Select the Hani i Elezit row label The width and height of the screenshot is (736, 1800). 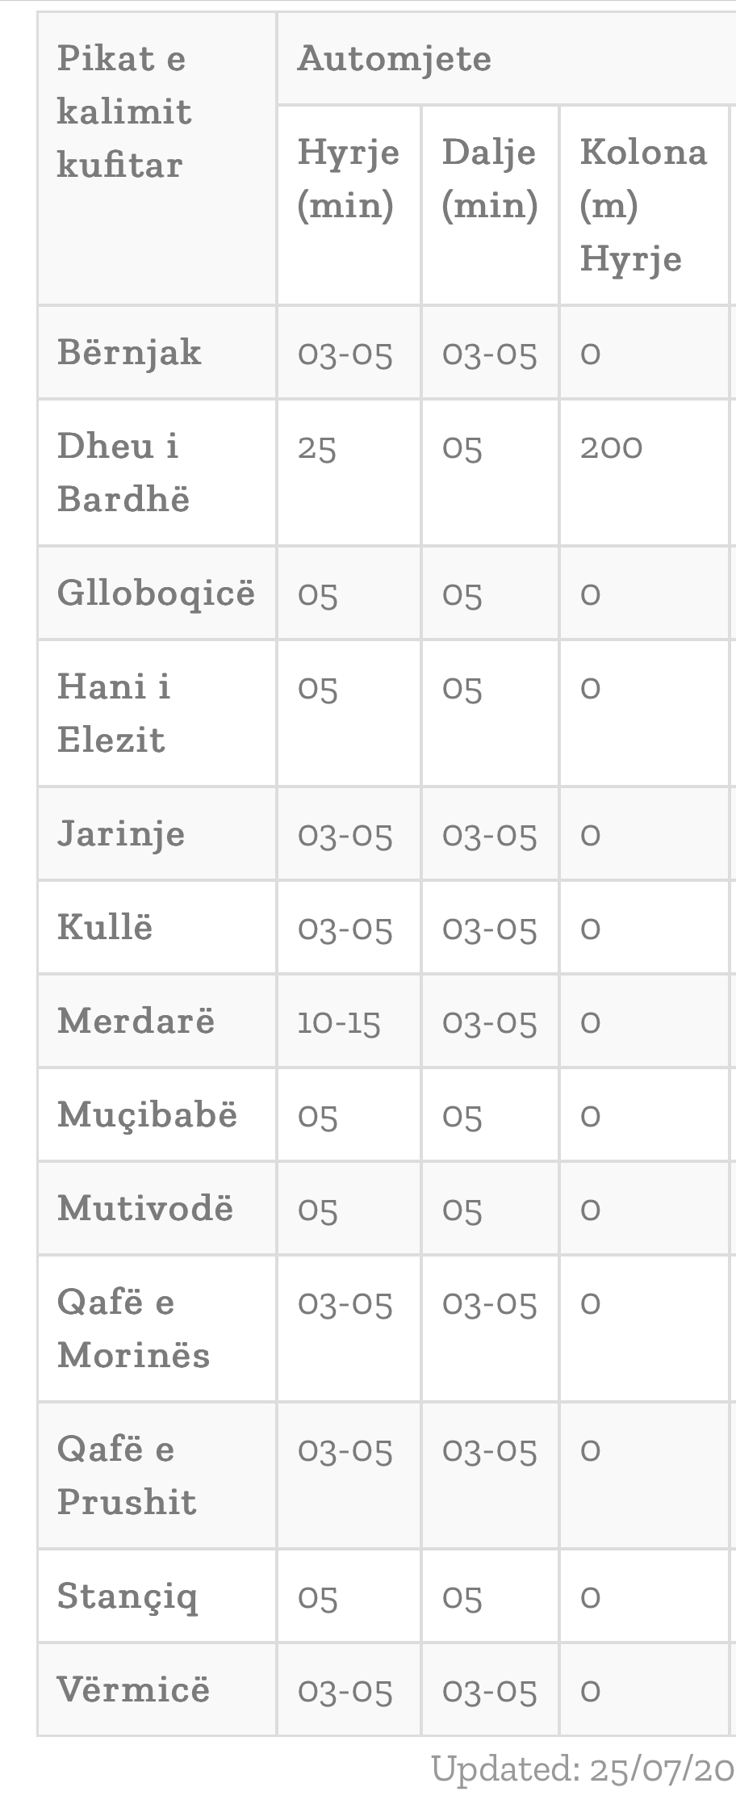coord(114,713)
